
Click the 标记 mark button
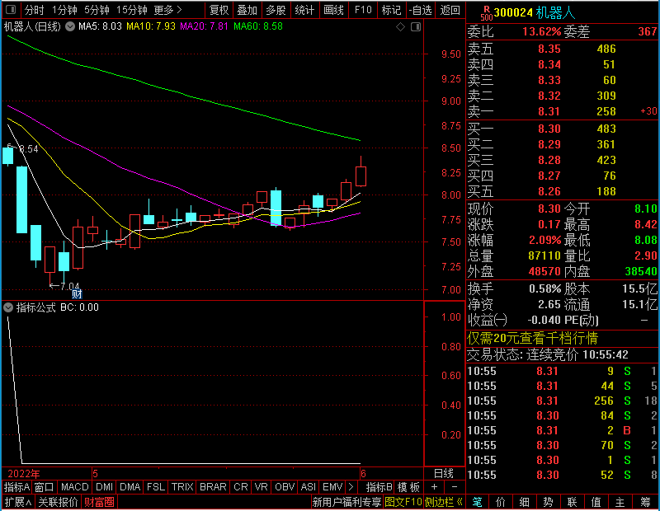391,10
